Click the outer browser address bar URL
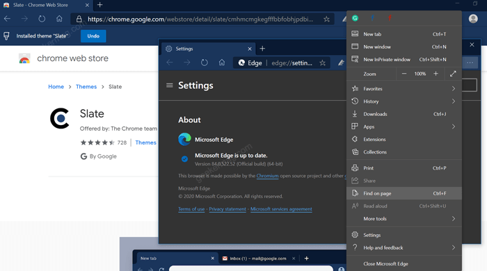This screenshot has width=487, height=271. [x=200, y=19]
